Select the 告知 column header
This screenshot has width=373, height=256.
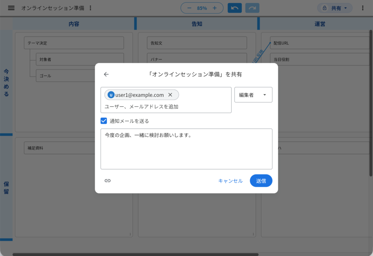(197, 24)
